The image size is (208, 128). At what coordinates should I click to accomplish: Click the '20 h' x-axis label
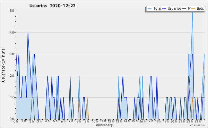point(174,121)
